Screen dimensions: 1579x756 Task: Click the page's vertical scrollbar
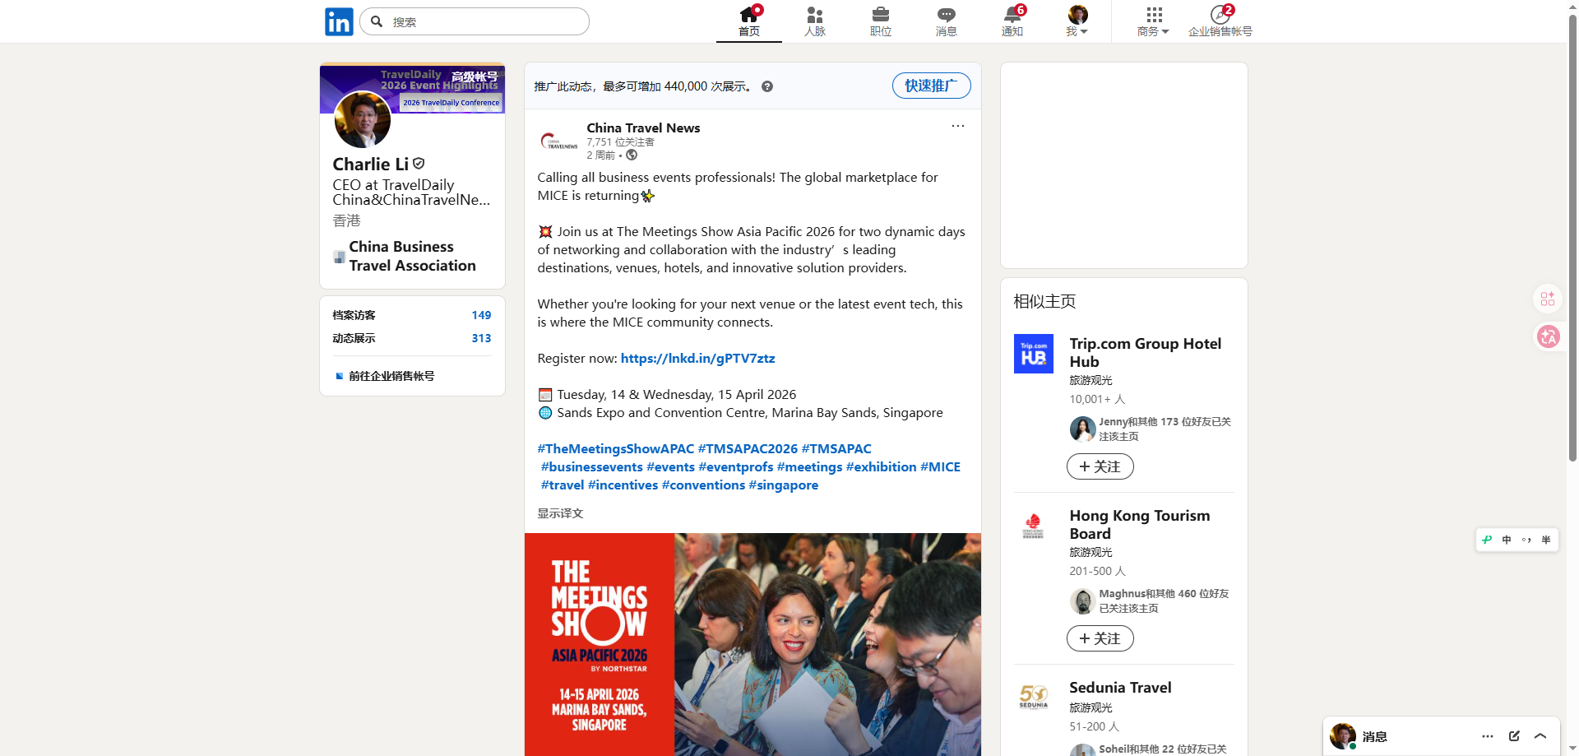1572,247
